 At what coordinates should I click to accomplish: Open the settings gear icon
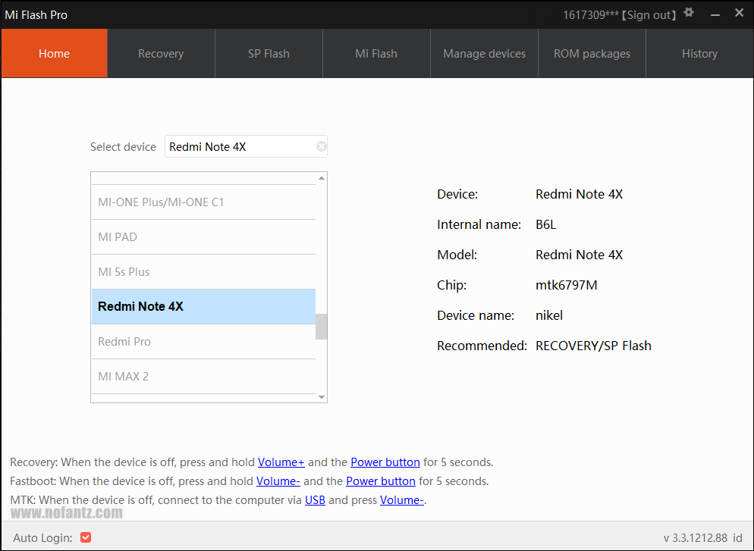click(689, 12)
